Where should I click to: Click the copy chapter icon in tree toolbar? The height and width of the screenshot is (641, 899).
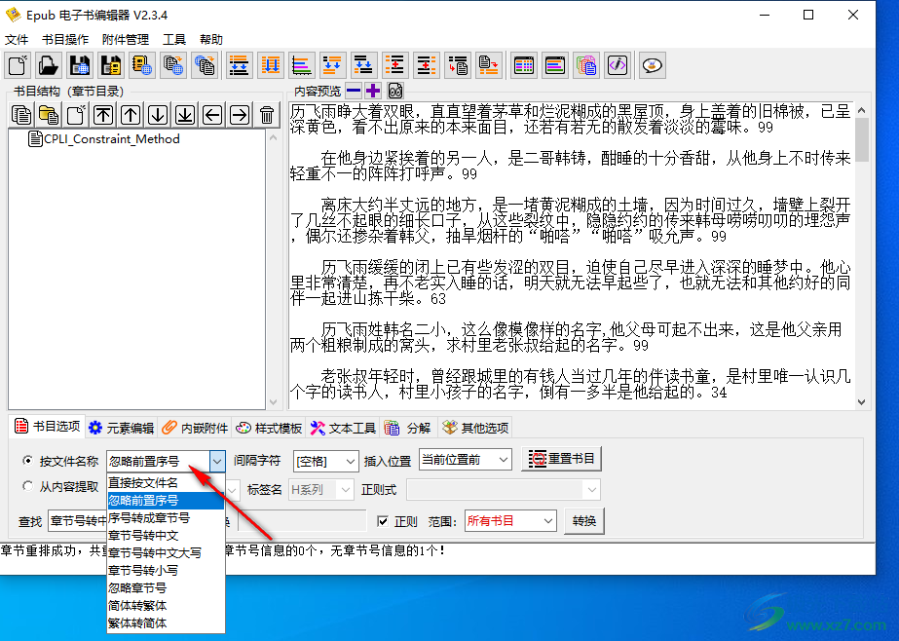(21, 115)
